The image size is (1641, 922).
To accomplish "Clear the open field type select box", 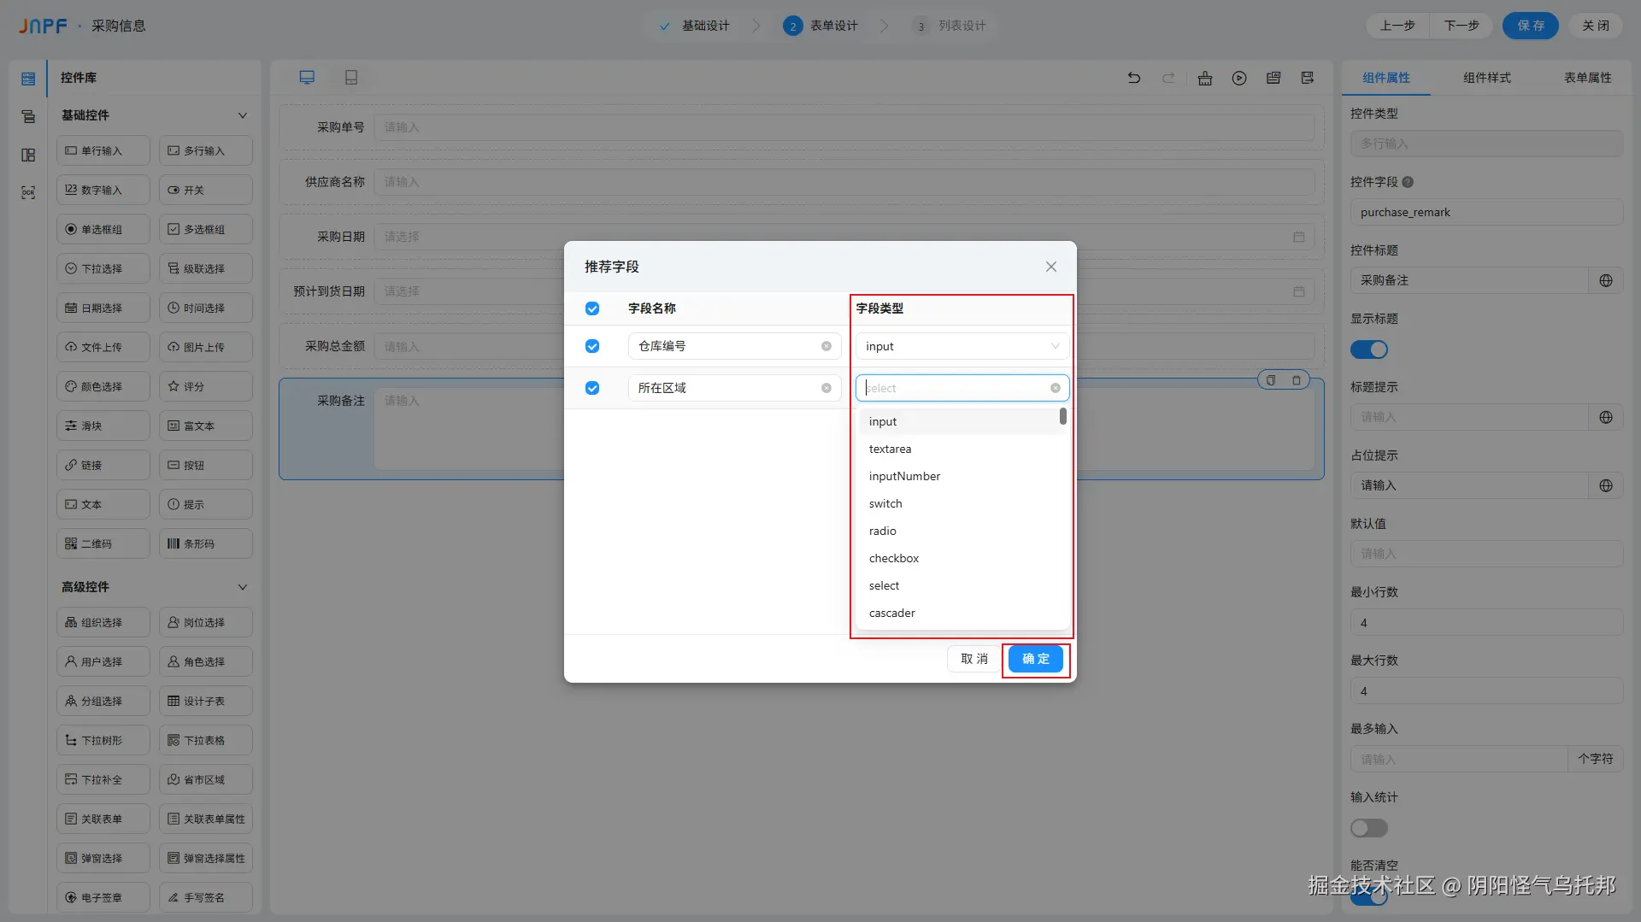I will [x=1056, y=388].
